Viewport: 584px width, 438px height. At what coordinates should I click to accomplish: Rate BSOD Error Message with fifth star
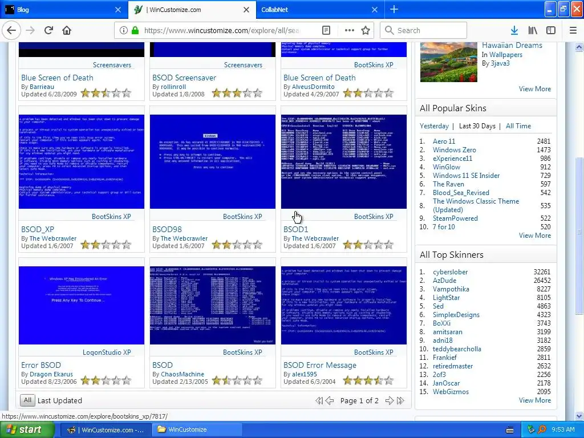pos(389,380)
